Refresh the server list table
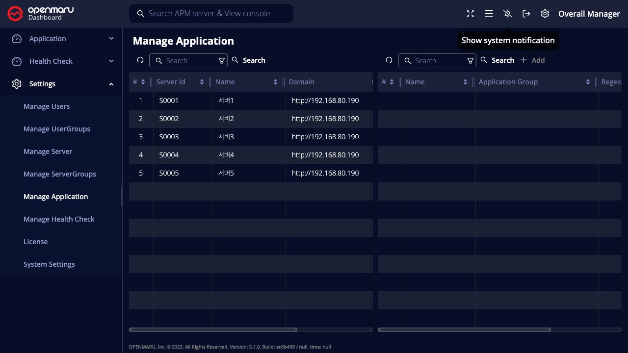The height and width of the screenshot is (353, 628). coord(140,60)
